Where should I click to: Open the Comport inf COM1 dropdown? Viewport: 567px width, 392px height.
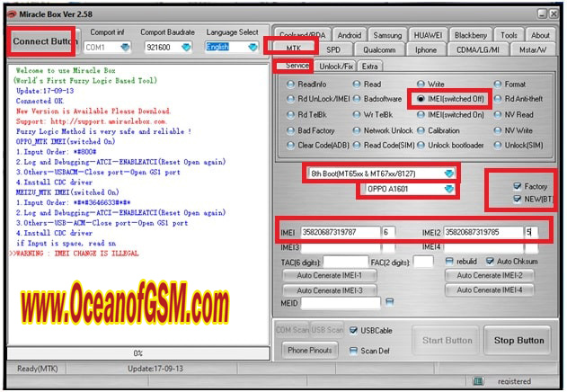pos(107,47)
